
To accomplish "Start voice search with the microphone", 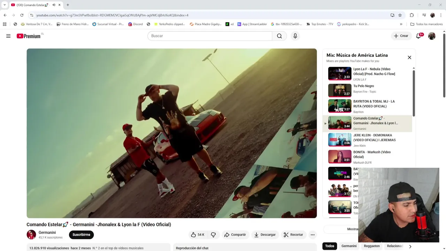I will 295,36.
